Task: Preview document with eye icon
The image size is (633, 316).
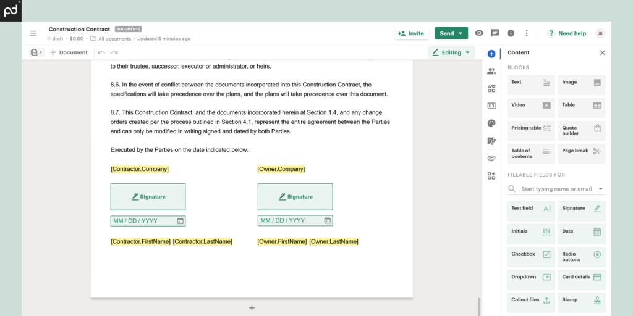Action: pos(479,33)
